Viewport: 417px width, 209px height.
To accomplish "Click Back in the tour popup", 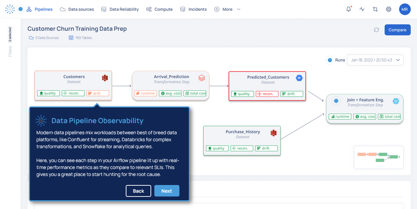I will tap(139, 191).
